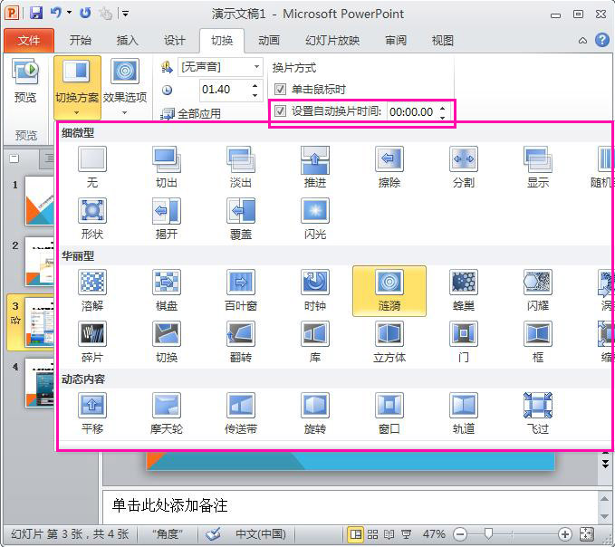This screenshot has height=547, width=615.
Task: Apply the 揭开 uncover transition
Action: 167,219
